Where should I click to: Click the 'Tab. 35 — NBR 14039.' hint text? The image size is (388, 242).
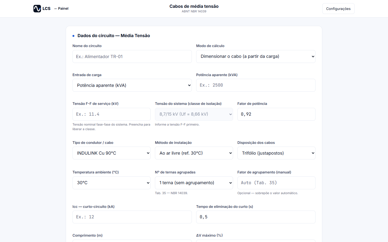click(x=171, y=193)
